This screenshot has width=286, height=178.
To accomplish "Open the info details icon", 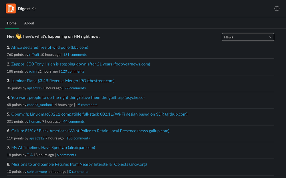I will [277, 9].
